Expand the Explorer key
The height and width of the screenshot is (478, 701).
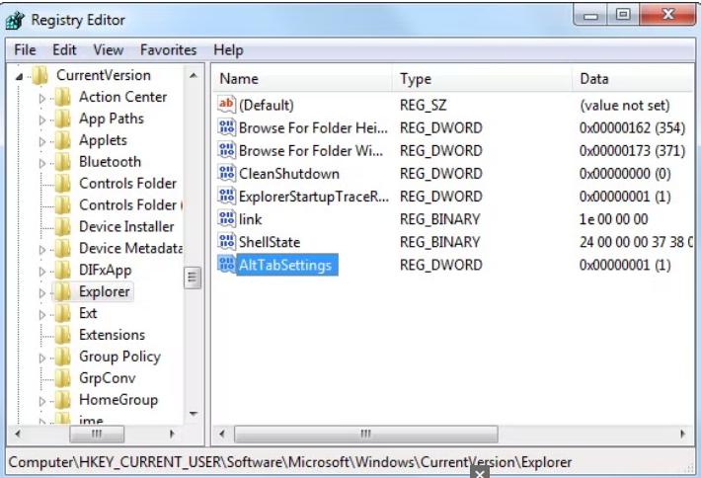(42, 293)
